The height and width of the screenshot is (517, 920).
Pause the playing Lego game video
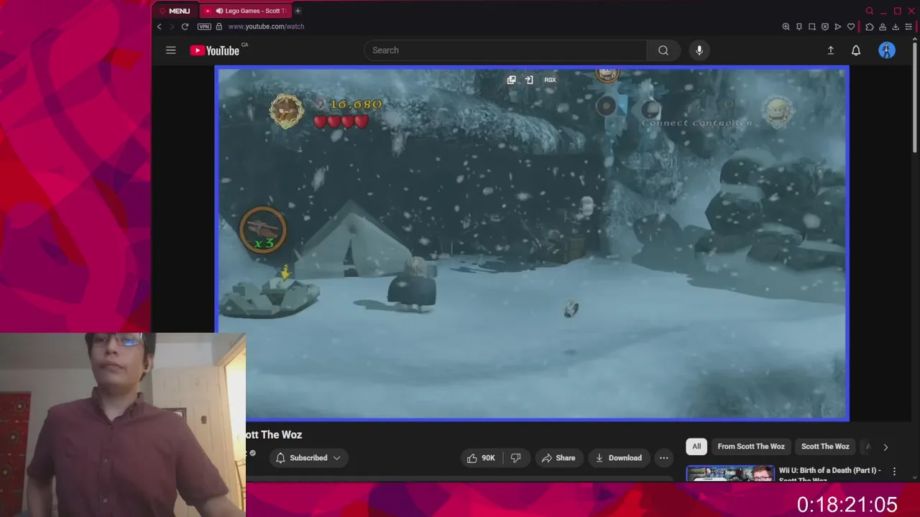tap(533, 244)
